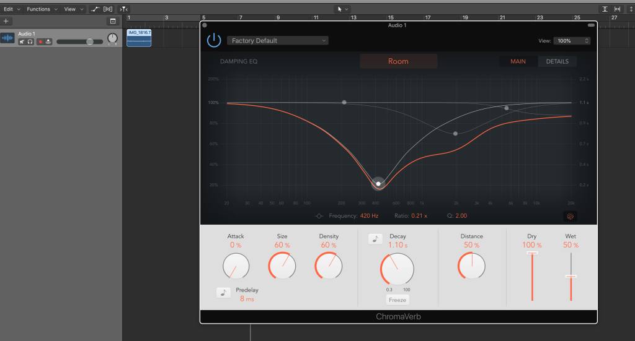Toggle the ChromaVerb plugin power button

[213, 41]
